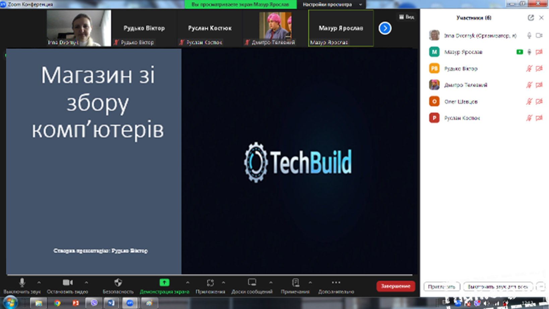Open Доски сообщений whiteboards icon

(252, 282)
